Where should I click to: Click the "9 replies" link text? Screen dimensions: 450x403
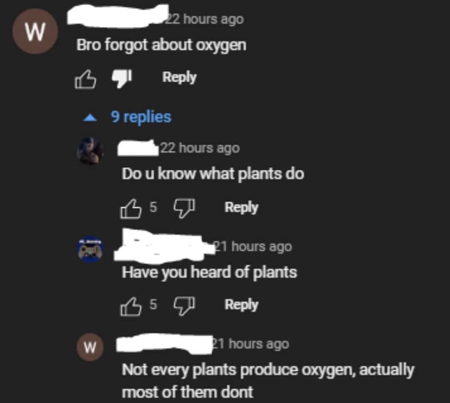(141, 117)
